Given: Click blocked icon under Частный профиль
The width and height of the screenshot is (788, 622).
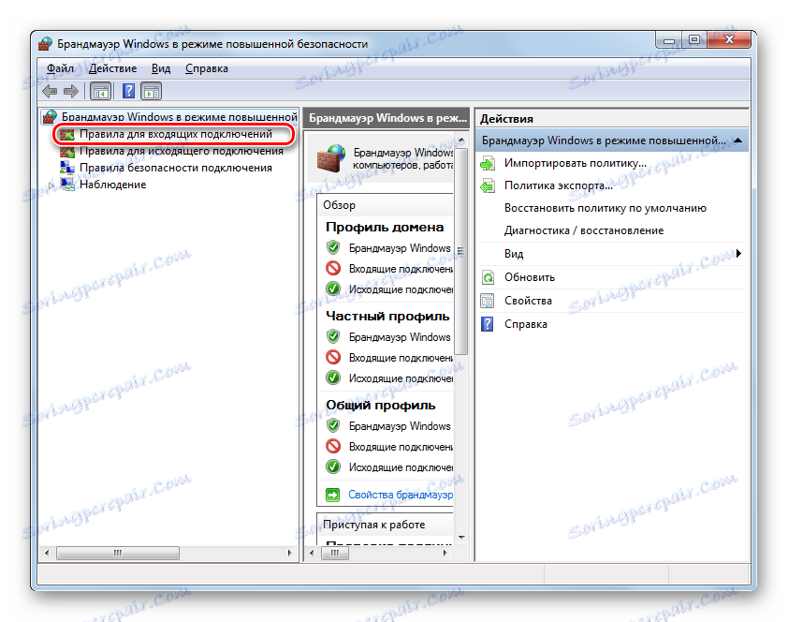Looking at the screenshot, I should tap(332, 358).
